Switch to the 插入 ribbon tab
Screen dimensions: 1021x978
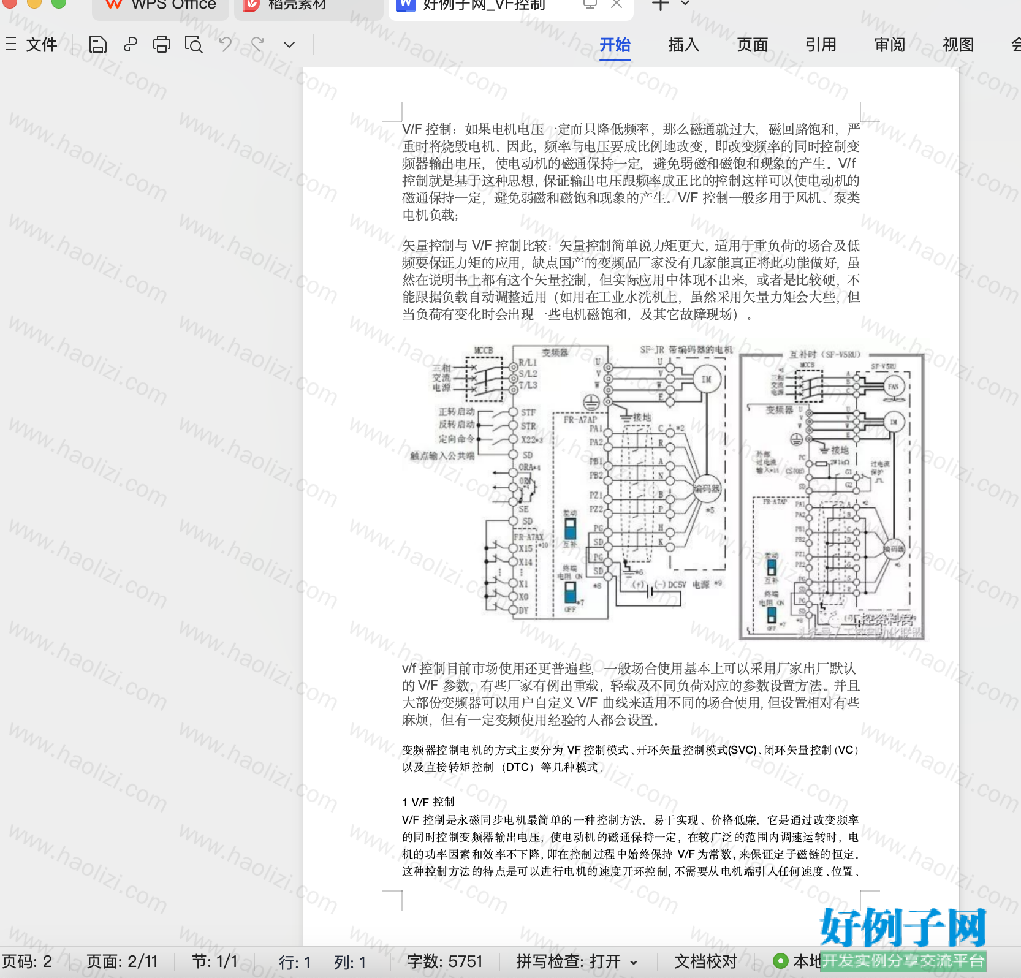683,45
